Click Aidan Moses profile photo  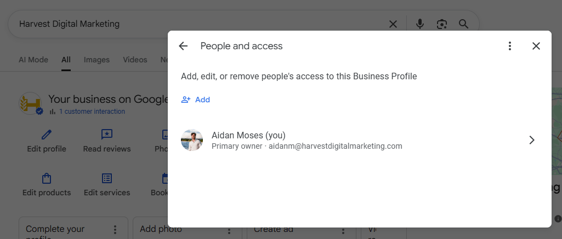[x=192, y=140]
